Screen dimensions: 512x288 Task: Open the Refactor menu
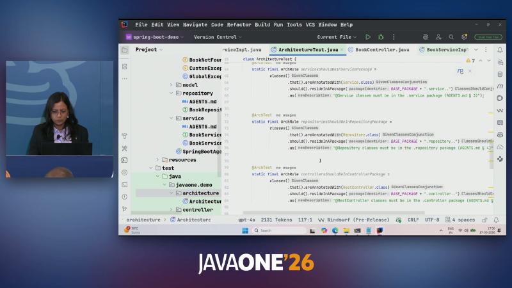tap(239, 25)
